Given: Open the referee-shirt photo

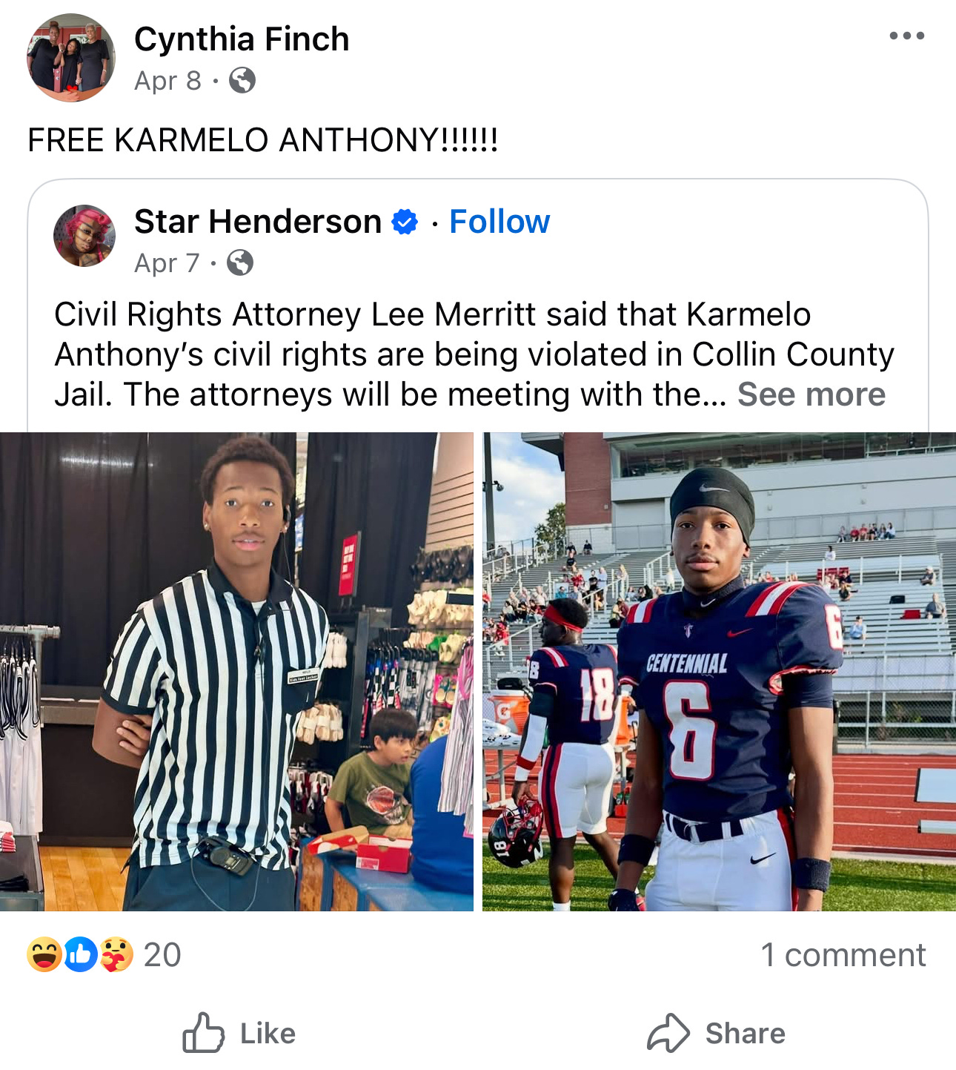Looking at the screenshot, I should point(236,672).
